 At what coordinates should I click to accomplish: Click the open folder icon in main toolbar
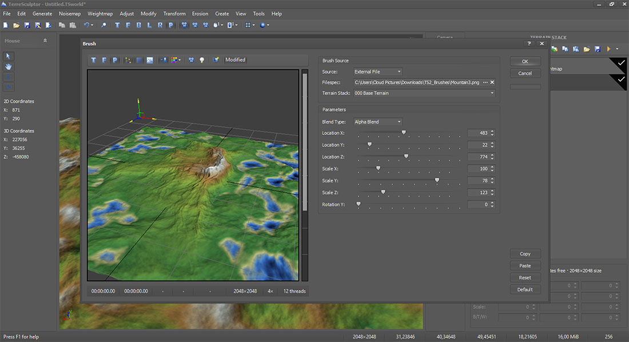pyautogui.click(x=17, y=25)
